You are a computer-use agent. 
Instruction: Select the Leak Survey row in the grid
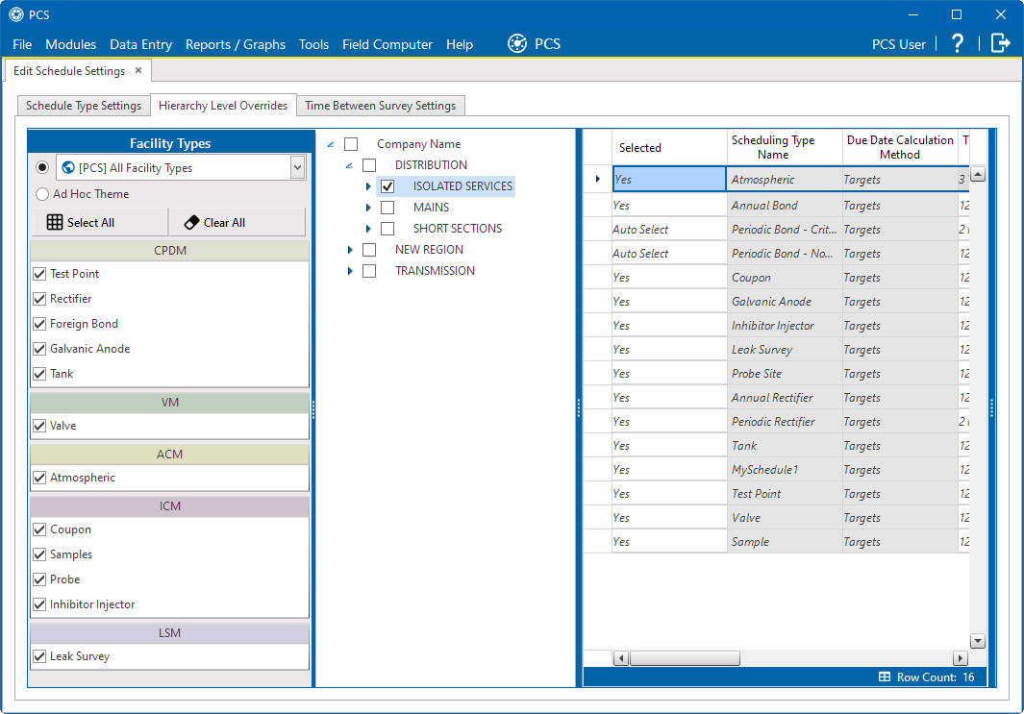776,350
